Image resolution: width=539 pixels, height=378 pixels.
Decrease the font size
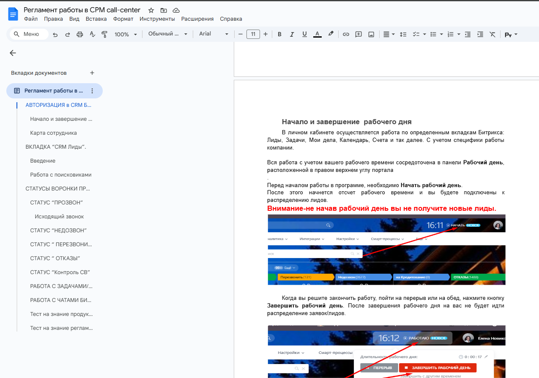pos(241,34)
